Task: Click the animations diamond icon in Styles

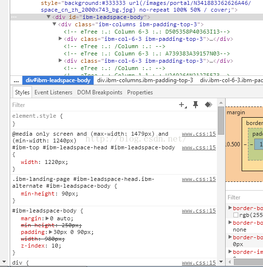Action: 209,105
